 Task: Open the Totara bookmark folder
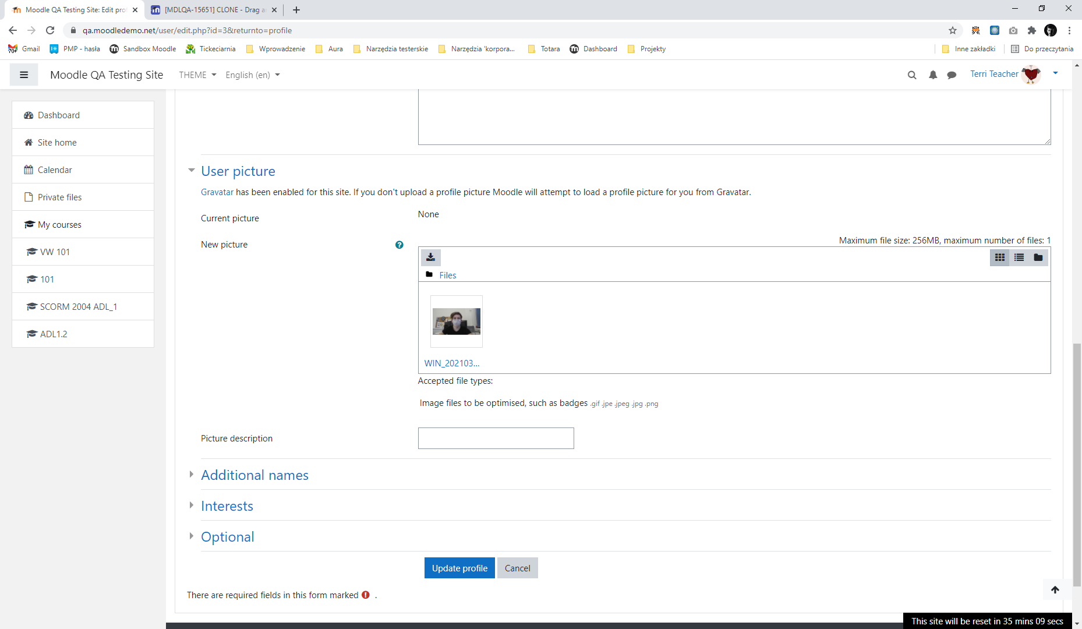click(x=544, y=49)
